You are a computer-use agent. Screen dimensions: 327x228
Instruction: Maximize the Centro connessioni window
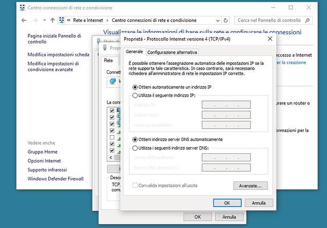click(291, 8)
